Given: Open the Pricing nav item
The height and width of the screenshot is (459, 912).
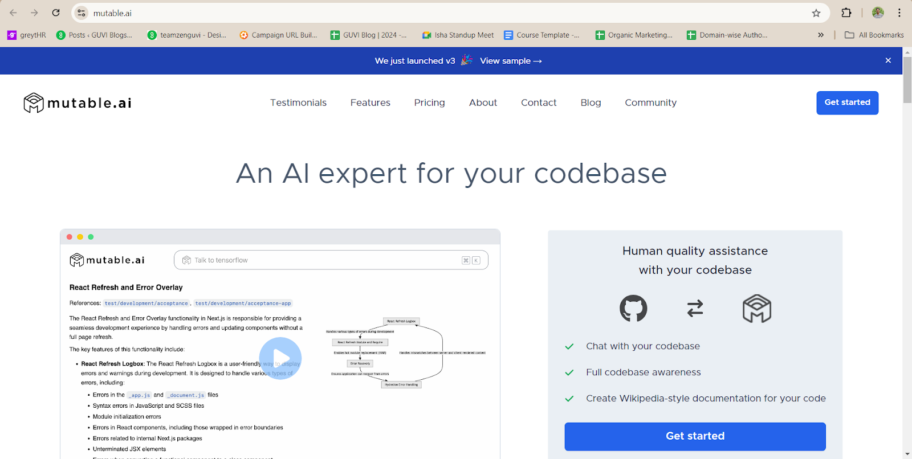Looking at the screenshot, I should point(429,103).
